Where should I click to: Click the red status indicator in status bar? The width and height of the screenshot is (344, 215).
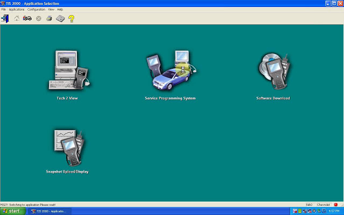tap(335, 204)
